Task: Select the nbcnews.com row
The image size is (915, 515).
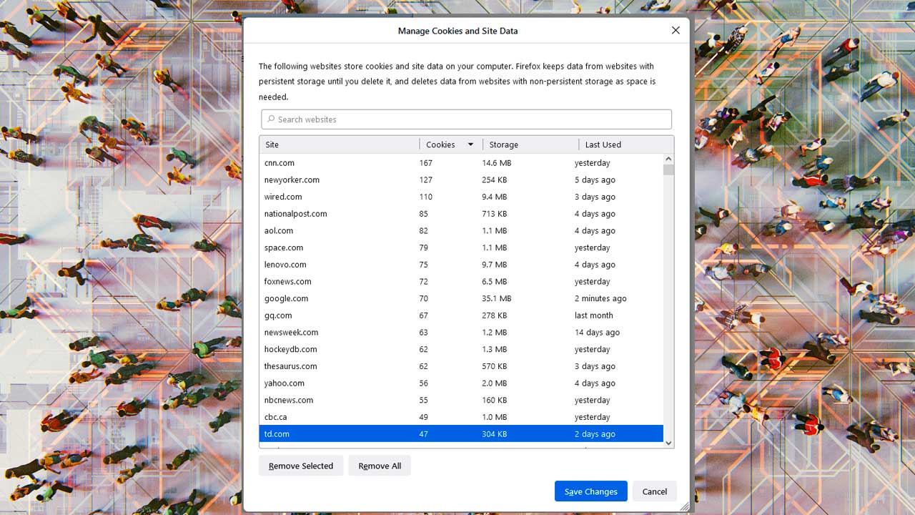Action: coord(461,400)
